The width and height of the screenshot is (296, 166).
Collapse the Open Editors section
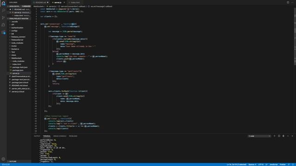point(19,6)
